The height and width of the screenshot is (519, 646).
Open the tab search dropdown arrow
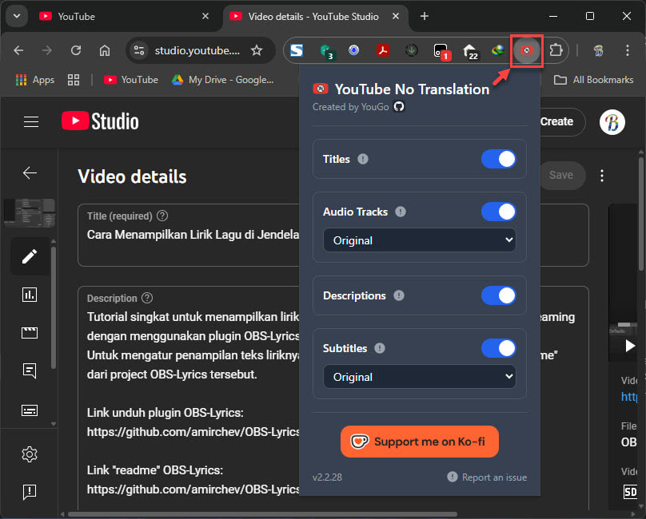[17, 17]
